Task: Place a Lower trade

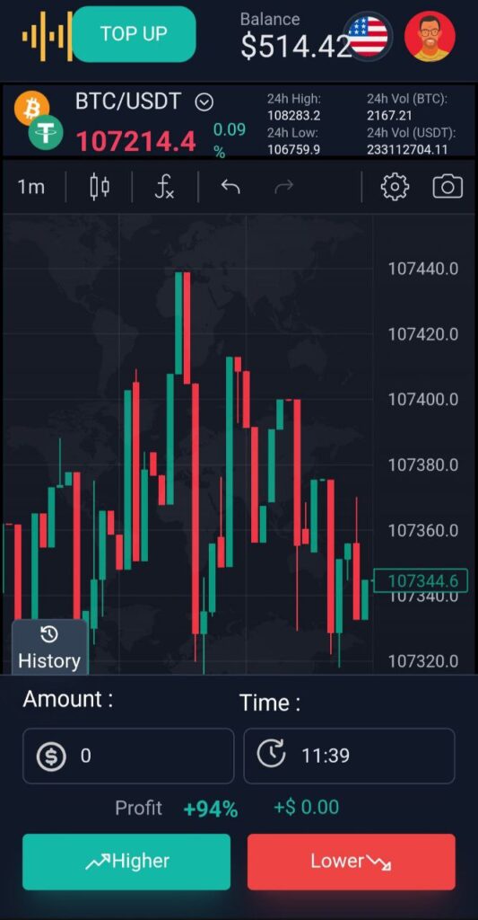Action: tap(352, 862)
